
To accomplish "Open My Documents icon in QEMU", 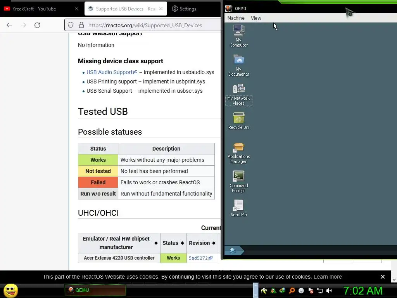I will click(x=238, y=65).
